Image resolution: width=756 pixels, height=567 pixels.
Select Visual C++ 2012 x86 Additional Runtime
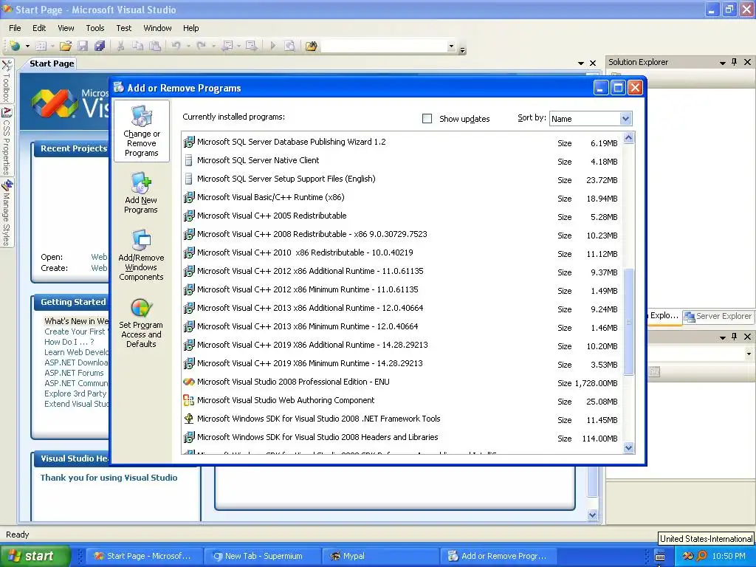402,272
